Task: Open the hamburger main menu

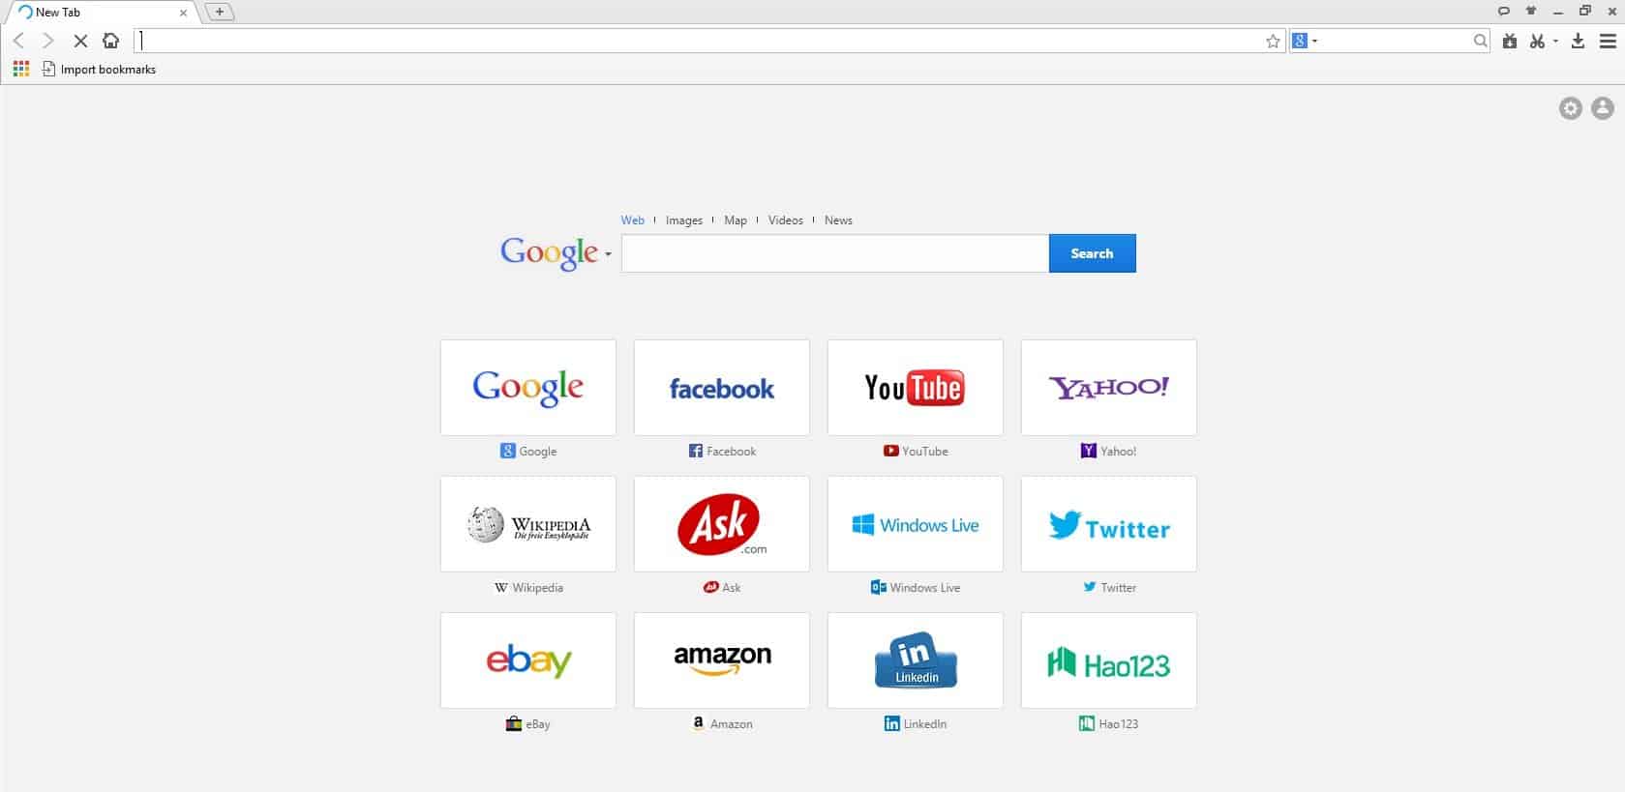Action: pos(1608,41)
